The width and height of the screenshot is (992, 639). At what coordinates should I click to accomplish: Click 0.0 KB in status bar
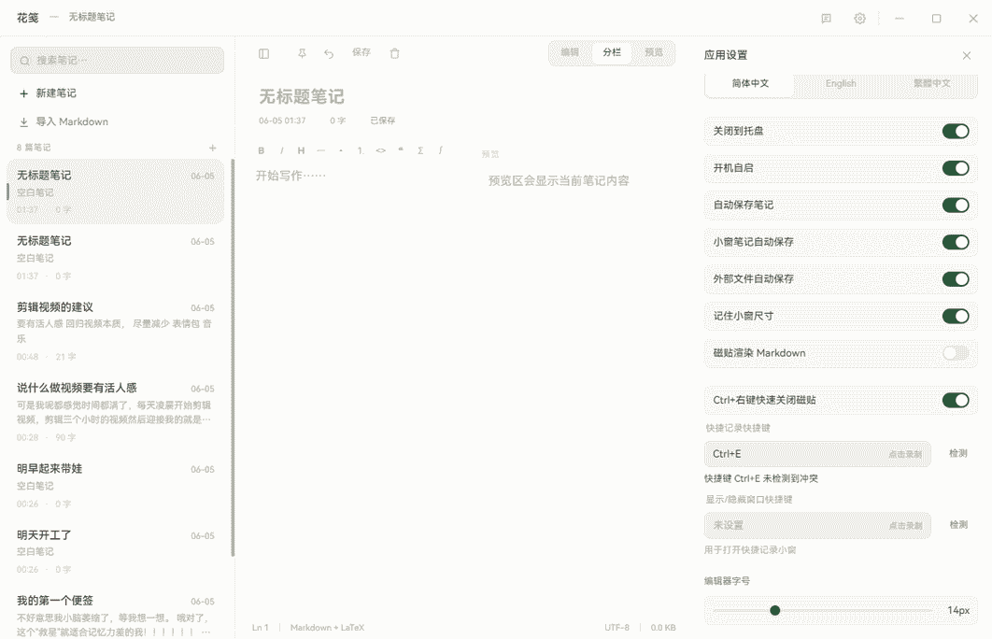coord(663,628)
